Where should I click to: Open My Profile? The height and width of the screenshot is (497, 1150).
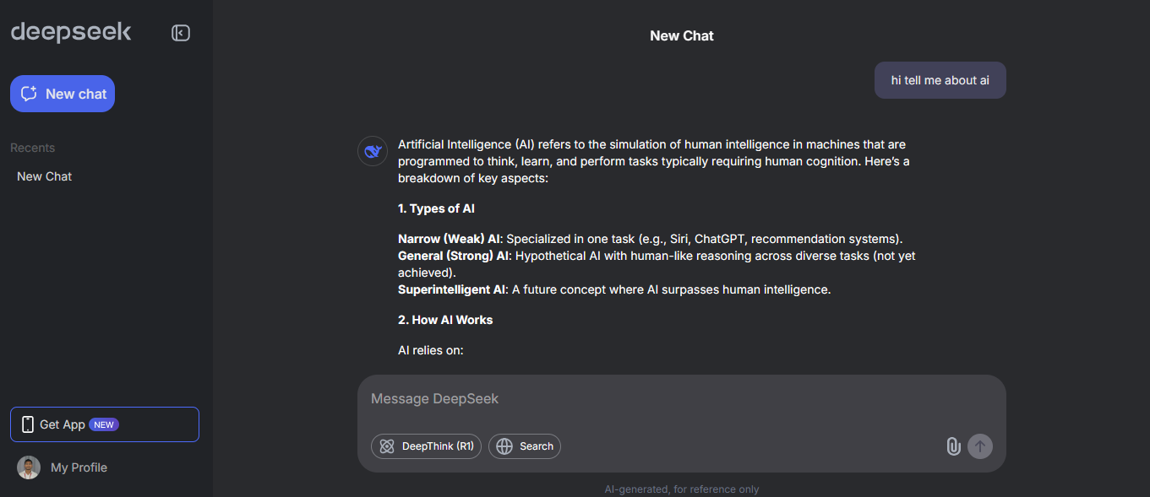79,467
